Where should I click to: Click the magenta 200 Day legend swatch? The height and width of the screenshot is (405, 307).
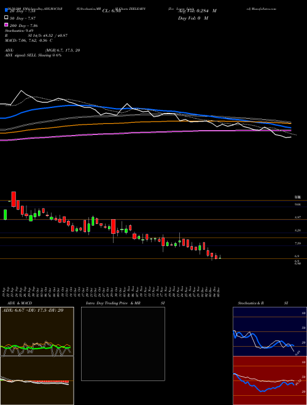click(x=6, y=25)
